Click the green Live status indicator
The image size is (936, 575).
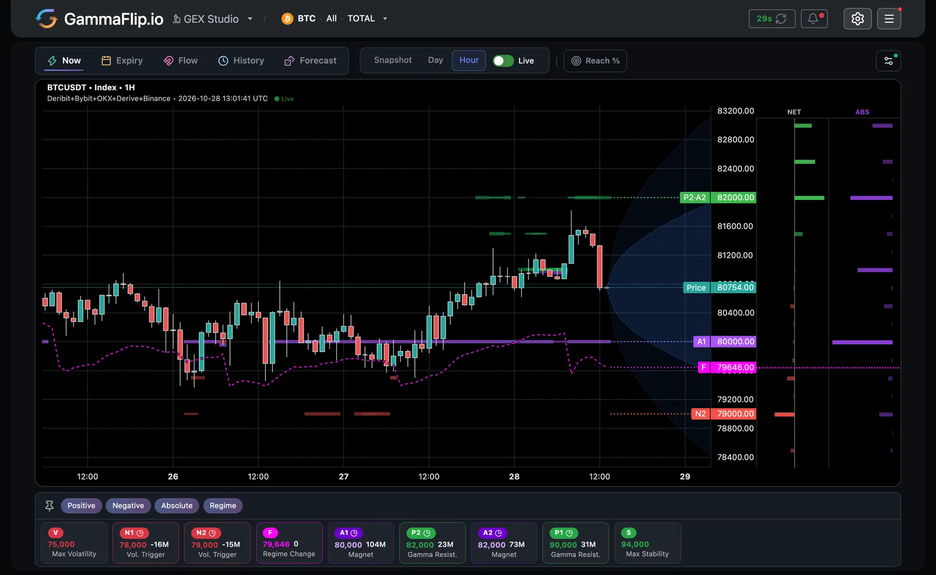tap(284, 99)
